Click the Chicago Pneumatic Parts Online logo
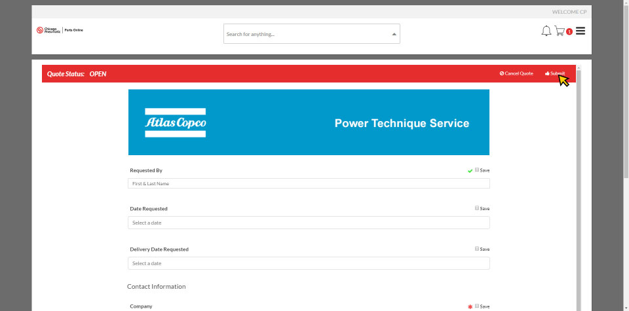629x311 pixels. (60, 30)
